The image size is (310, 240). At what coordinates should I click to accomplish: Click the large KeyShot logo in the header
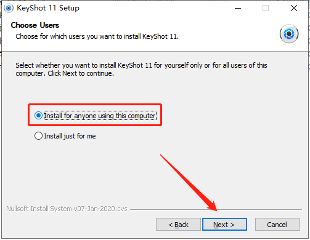coord(289,34)
